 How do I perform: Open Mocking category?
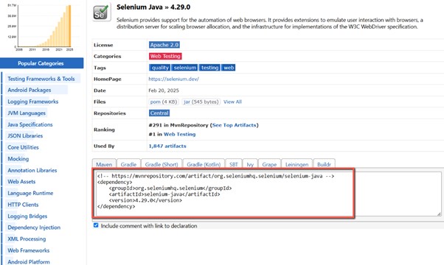(x=18, y=159)
